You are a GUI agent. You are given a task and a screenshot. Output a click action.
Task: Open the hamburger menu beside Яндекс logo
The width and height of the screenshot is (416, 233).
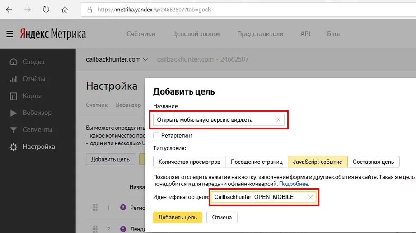(10, 34)
